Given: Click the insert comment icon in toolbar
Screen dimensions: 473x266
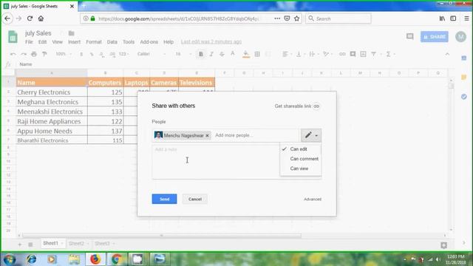Looking at the screenshot, I should point(353,54).
